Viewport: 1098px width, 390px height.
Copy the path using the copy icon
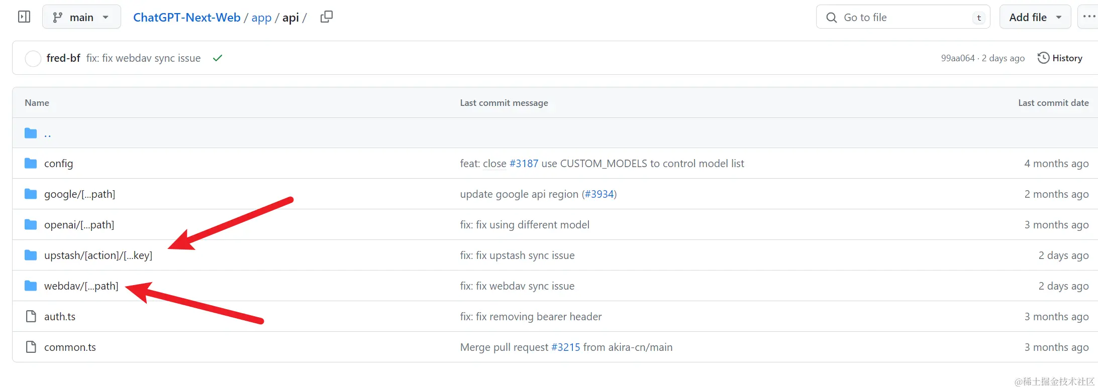point(327,17)
